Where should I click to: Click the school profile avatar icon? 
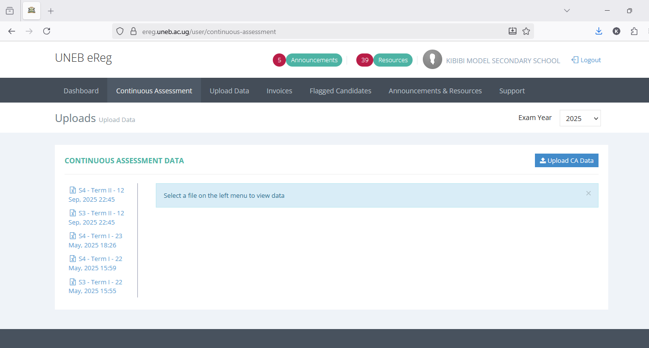[x=432, y=59]
